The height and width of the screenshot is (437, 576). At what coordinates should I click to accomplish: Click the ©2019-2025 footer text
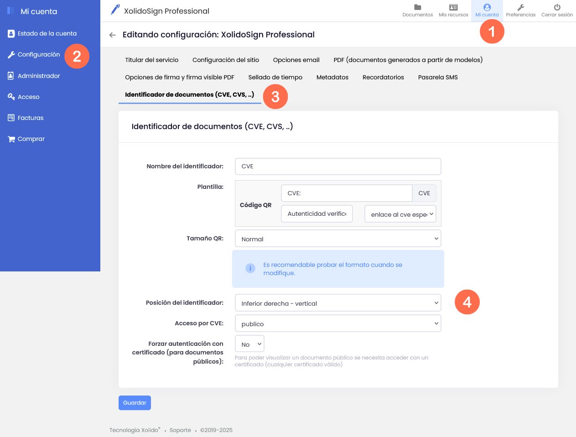(x=216, y=430)
